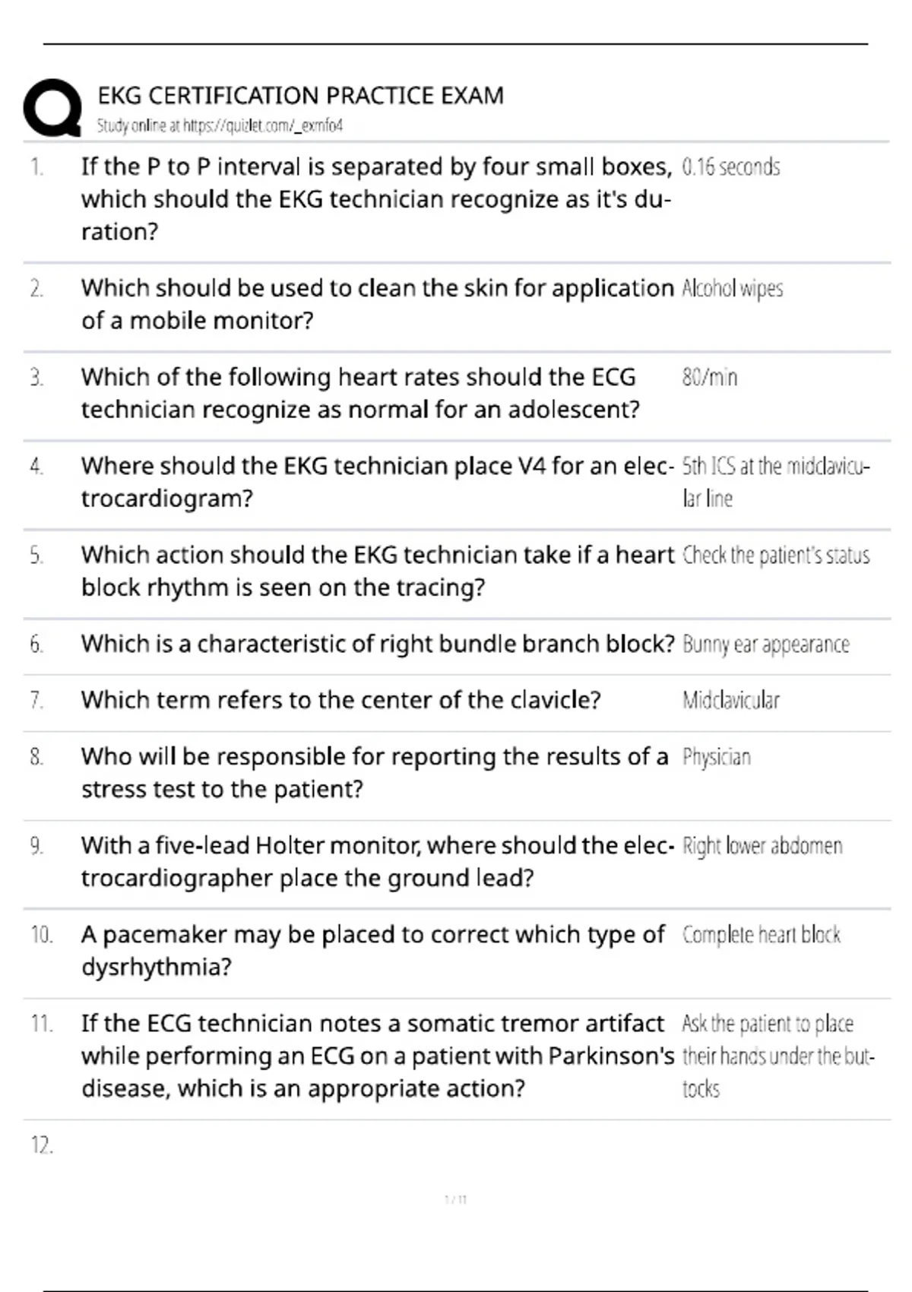The image size is (912, 1292).
Task: Click the 'Bunny ear appearance' answer
Action: point(766,644)
